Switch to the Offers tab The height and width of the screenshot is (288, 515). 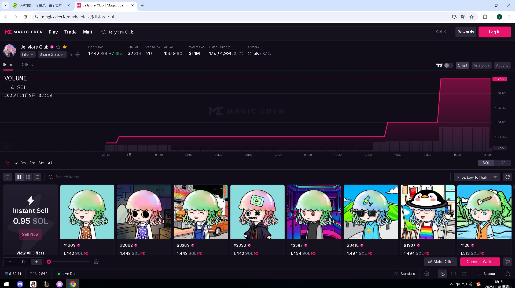click(x=27, y=65)
